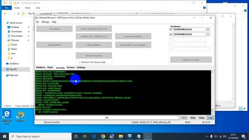
Task: Click the Repair BaseBand button
Action: pos(133,36)
